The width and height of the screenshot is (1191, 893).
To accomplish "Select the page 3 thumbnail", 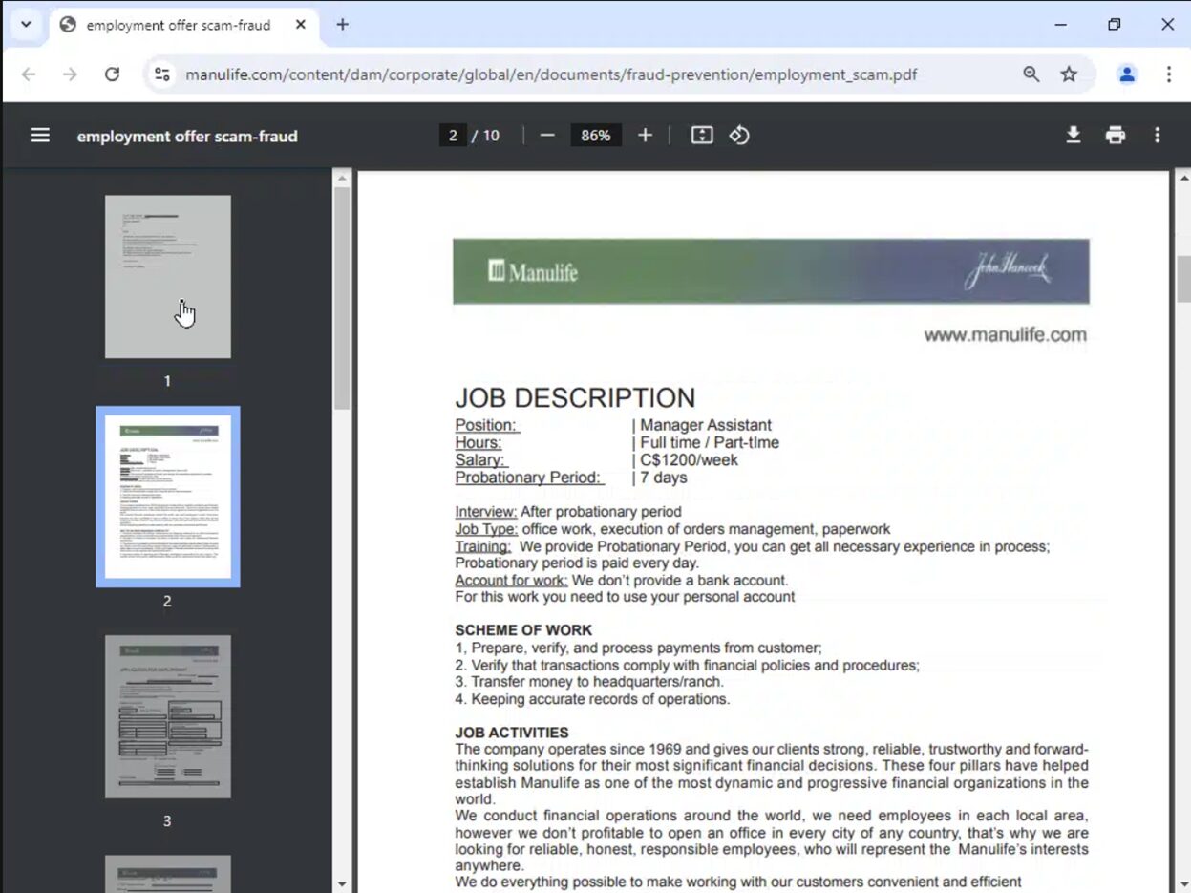I will click(x=167, y=716).
